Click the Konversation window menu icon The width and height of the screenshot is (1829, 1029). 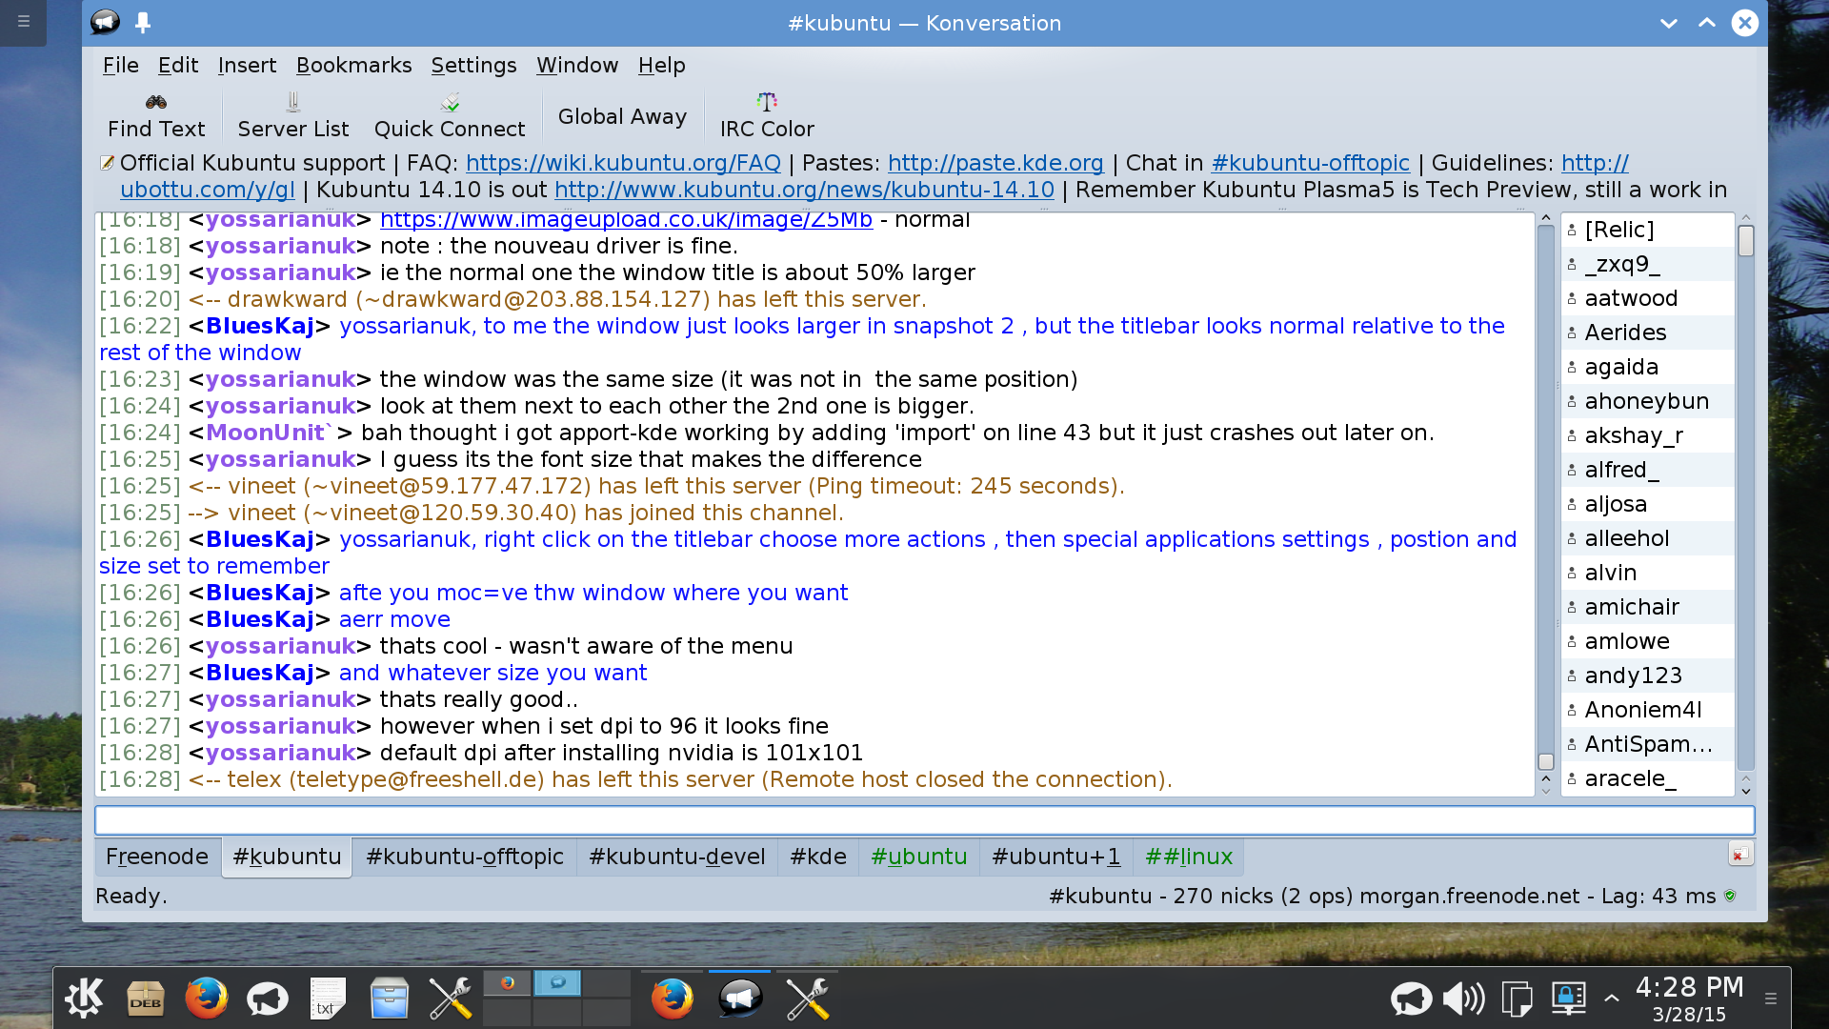click(x=105, y=22)
